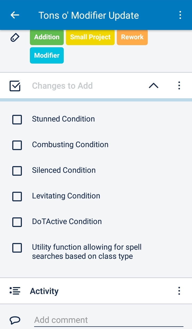The width and height of the screenshot is (192, 329).
Task: Open Changes to Add checklist options menu
Action: pos(179,86)
